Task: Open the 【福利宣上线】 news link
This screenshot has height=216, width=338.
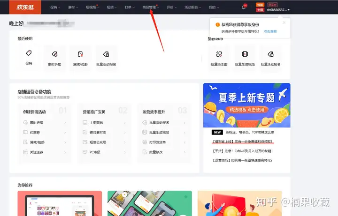Action: tap(243, 142)
